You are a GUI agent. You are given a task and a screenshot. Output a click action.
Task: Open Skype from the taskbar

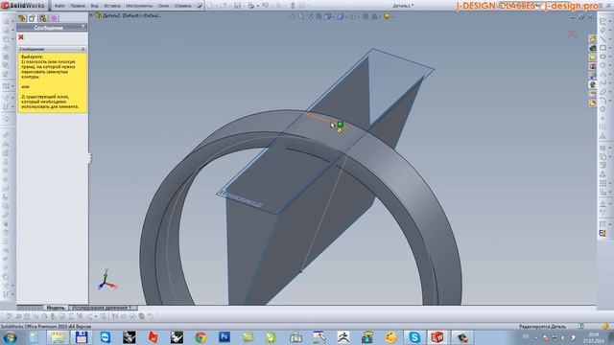click(x=413, y=337)
